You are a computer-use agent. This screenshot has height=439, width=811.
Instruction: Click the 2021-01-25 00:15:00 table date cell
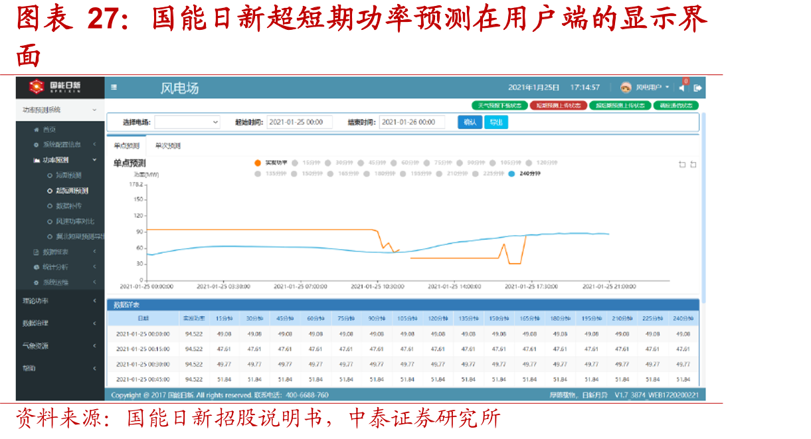[143, 349]
